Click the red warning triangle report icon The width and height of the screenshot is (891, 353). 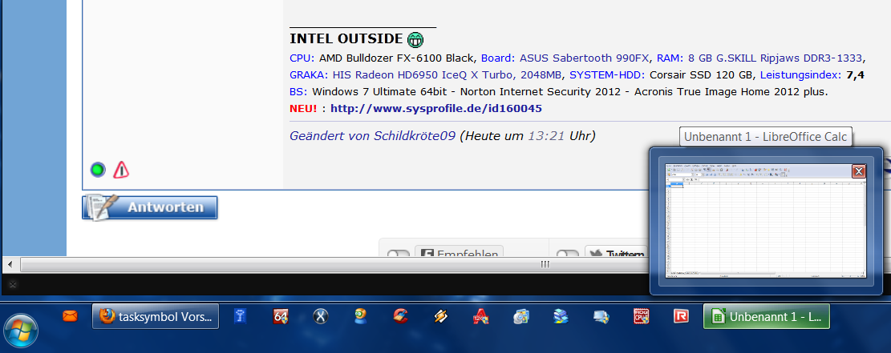click(x=121, y=169)
